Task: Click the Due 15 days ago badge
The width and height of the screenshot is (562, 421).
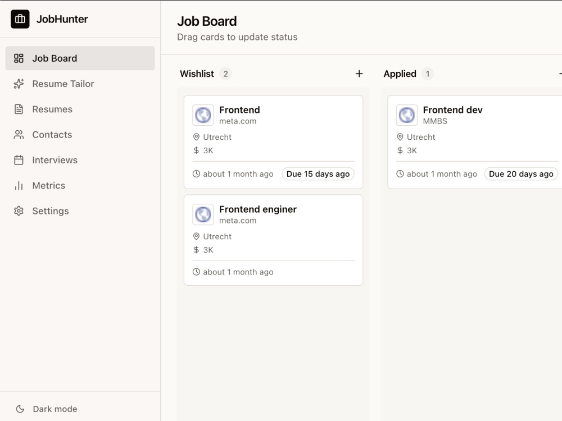Action: [x=318, y=174]
